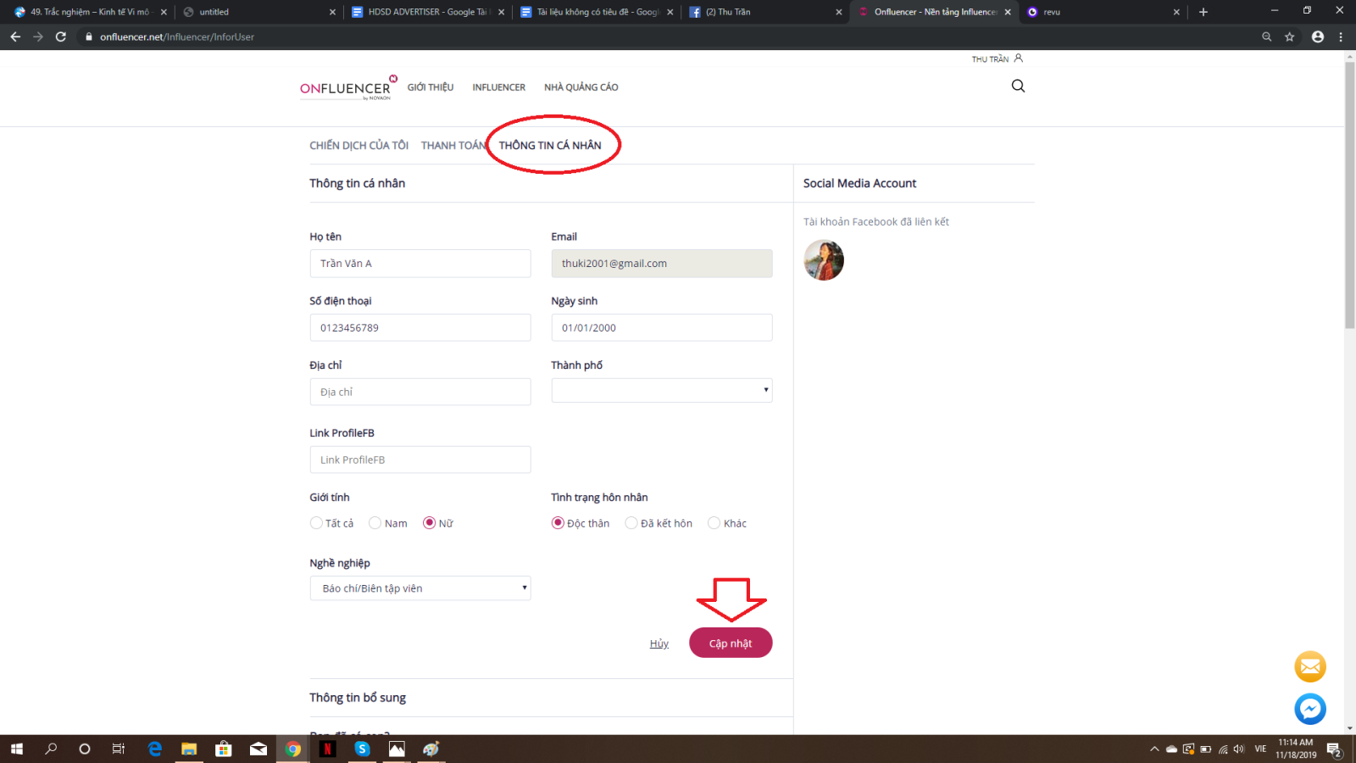Image resolution: width=1356 pixels, height=763 pixels.
Task: Select the Nam gender radio button
Action: (x=375, y=523)
